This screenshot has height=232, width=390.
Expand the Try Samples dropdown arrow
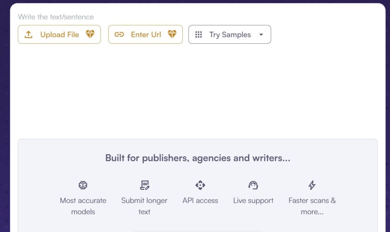click(x=261, y=34)
